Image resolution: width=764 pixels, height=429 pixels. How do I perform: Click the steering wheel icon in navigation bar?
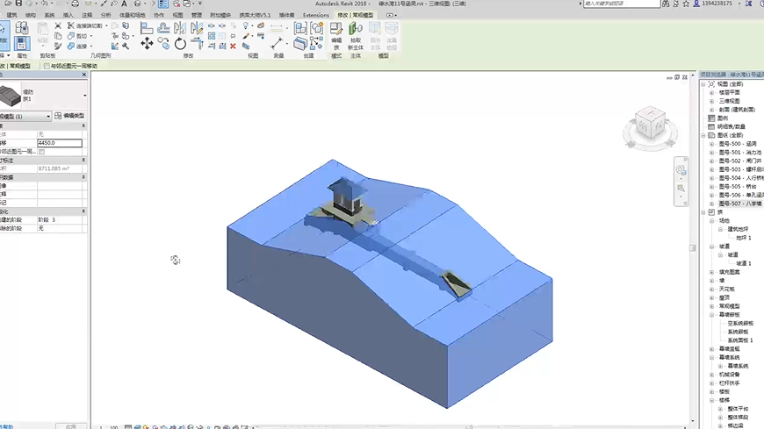point(681,170)
